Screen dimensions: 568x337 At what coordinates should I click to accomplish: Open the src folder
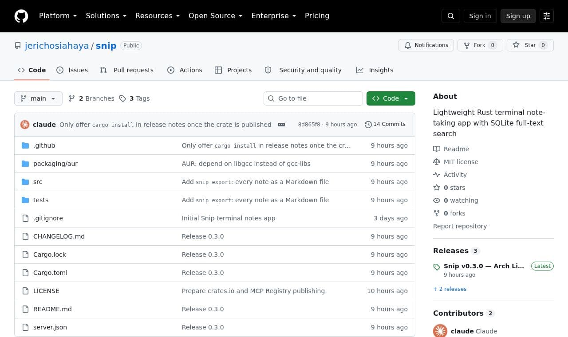(x=38, y=182)
